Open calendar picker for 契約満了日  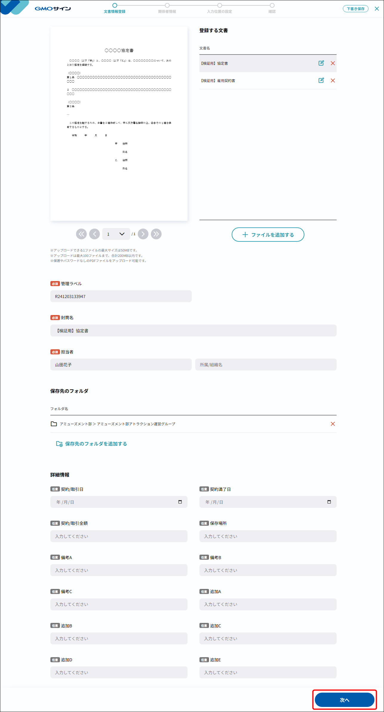pyautogui.click(x=329, y=502)
